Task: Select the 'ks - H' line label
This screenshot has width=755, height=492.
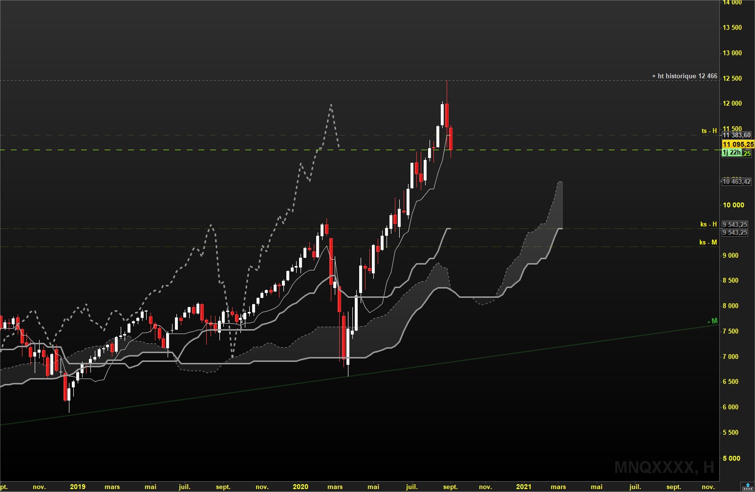Action: click(x=708, y=224)
